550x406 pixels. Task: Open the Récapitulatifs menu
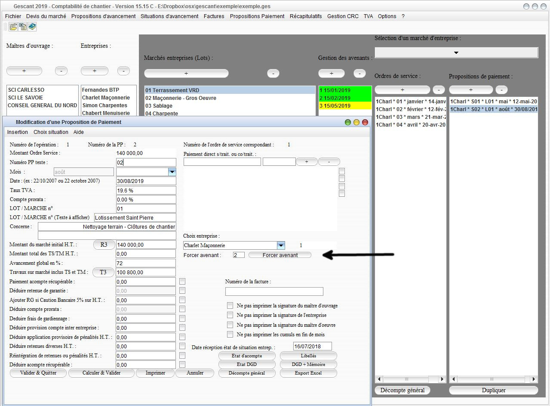(x=306, y=16)
